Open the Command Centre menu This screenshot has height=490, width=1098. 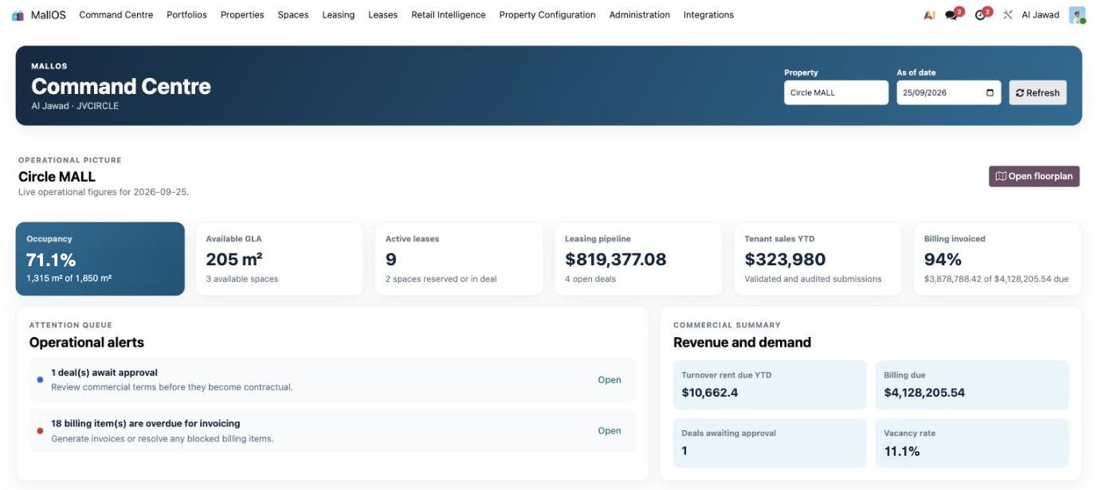(116, 15)
